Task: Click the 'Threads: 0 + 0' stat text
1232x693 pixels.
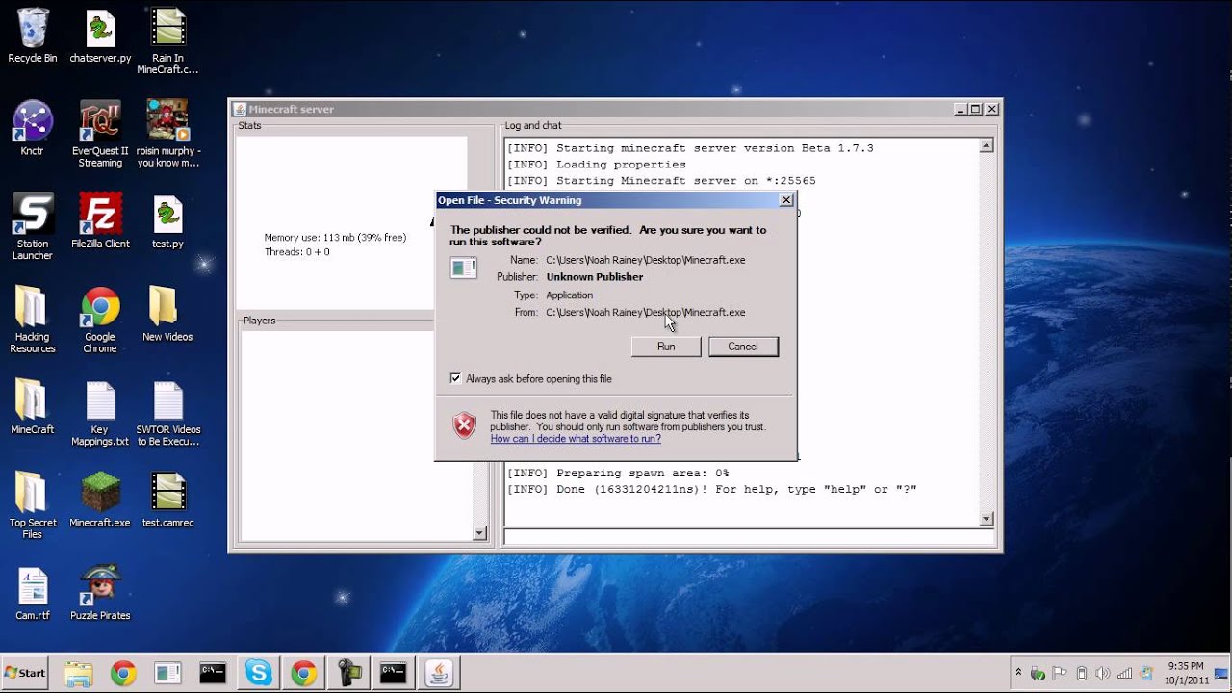Action: (x=296, y=252)
